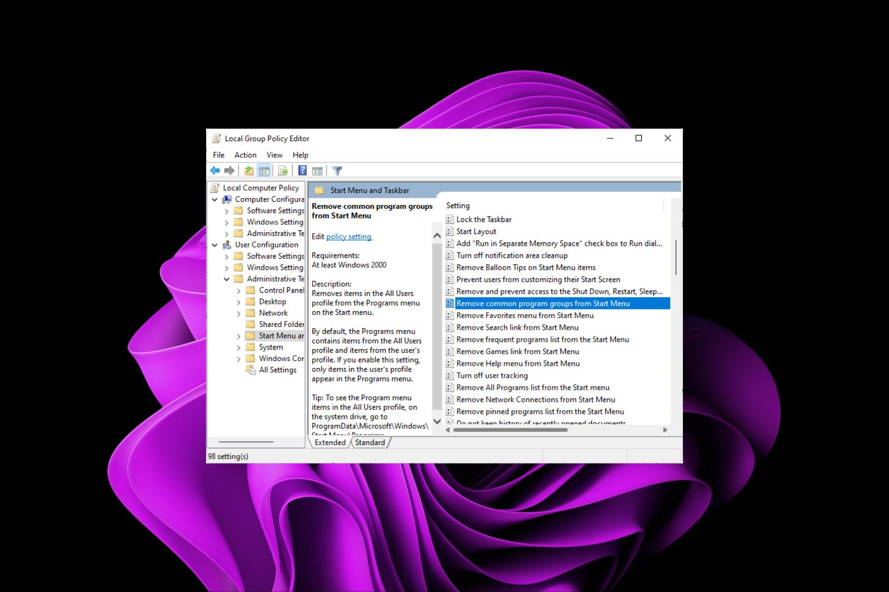Select Remove Favorites menu from Start Menu
This screenshot has width=889, height=592.
pos(525,315)
